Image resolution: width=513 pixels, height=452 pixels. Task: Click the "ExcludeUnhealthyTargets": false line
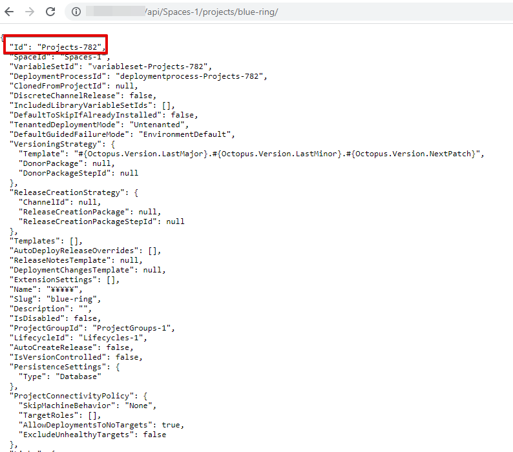point(92,435)
